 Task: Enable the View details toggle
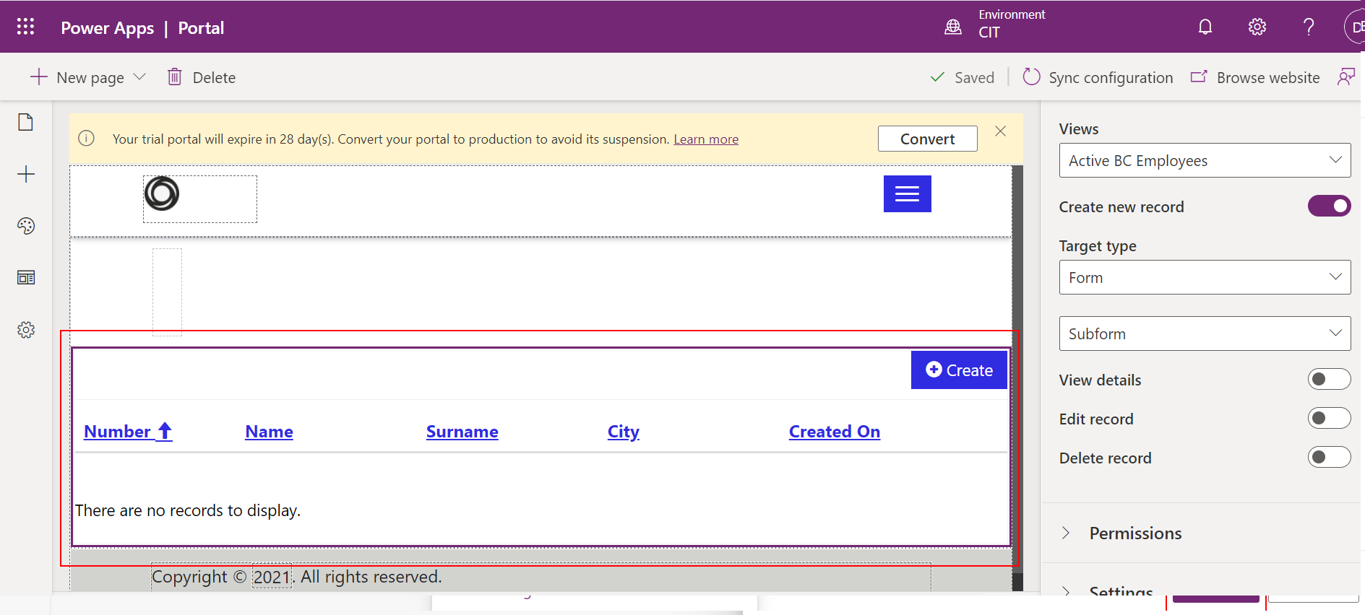point(1329,379)
